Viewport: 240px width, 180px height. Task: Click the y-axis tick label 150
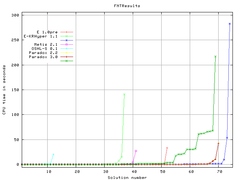[x=15, y=90]
